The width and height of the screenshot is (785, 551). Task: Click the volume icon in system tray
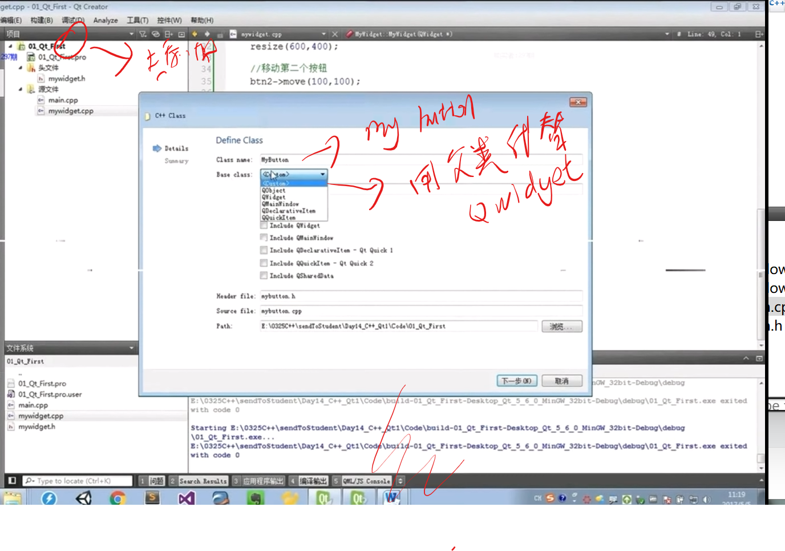pyautogui.click(x=707, y=499)
